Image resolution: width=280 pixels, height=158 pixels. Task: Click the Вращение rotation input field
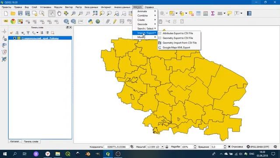(217, 147)
